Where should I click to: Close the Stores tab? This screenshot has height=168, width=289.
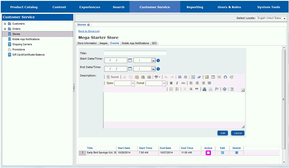(89, 25)
